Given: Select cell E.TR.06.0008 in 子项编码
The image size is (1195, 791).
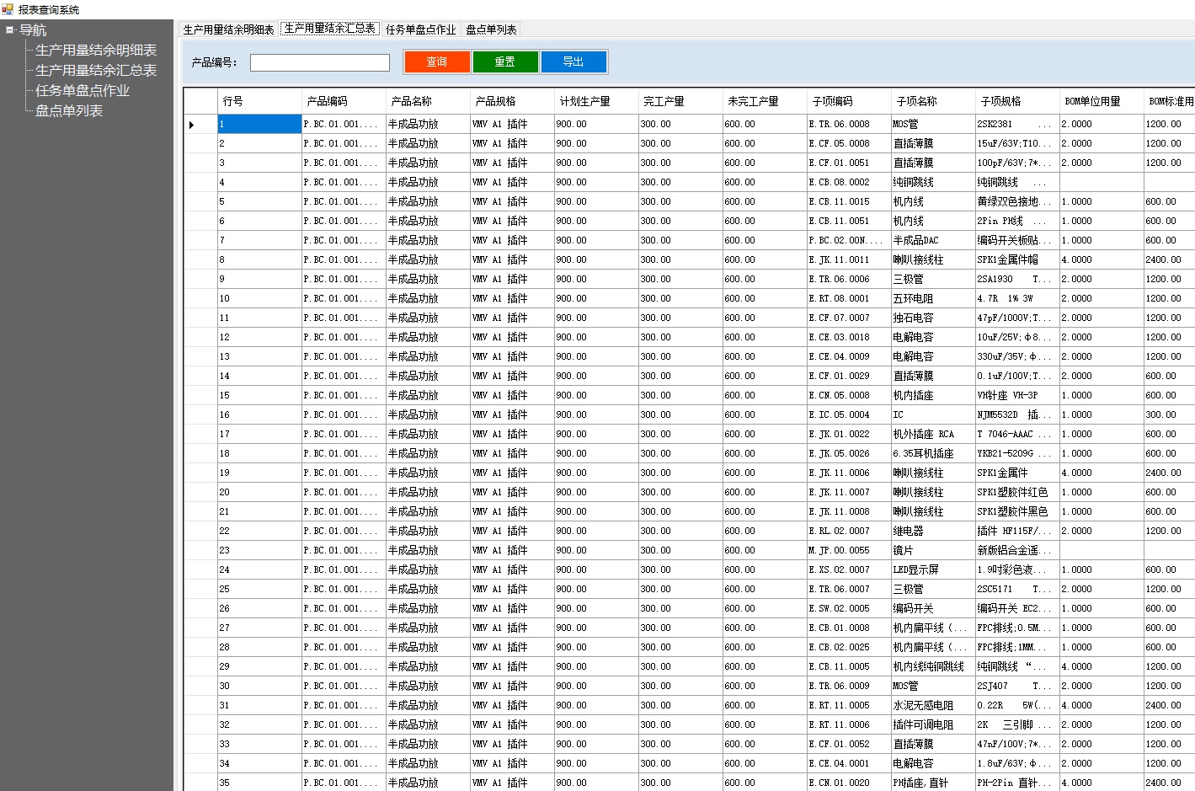Looking at the screenshot, I should tap(849, 125).
